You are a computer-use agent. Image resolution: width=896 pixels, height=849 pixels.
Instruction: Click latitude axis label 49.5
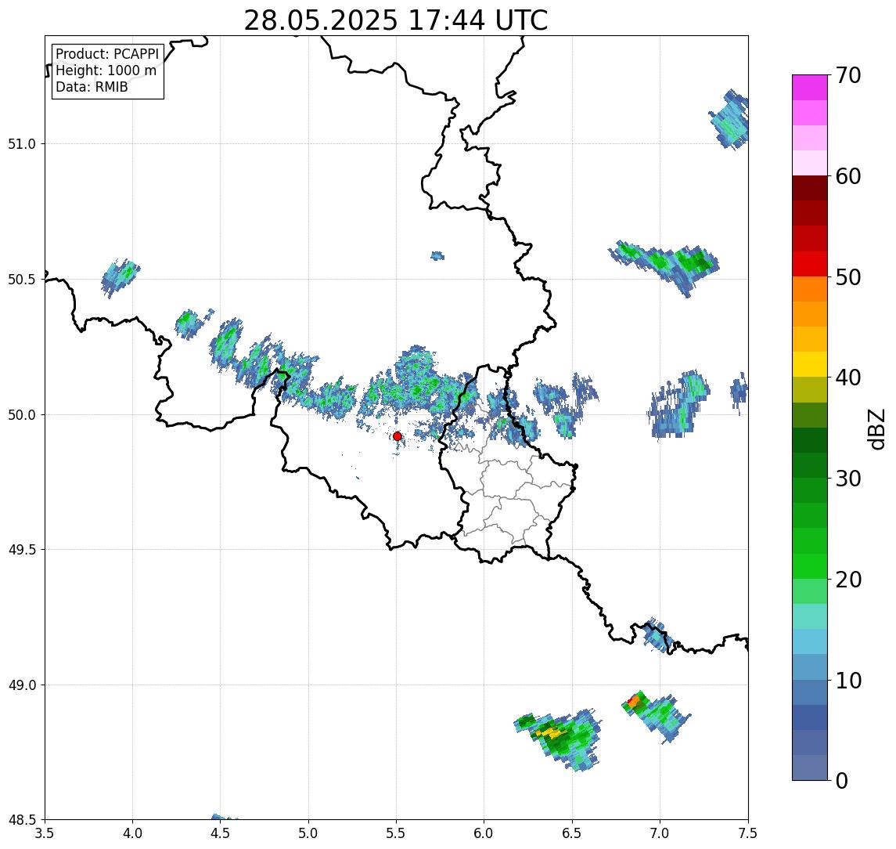22,550
